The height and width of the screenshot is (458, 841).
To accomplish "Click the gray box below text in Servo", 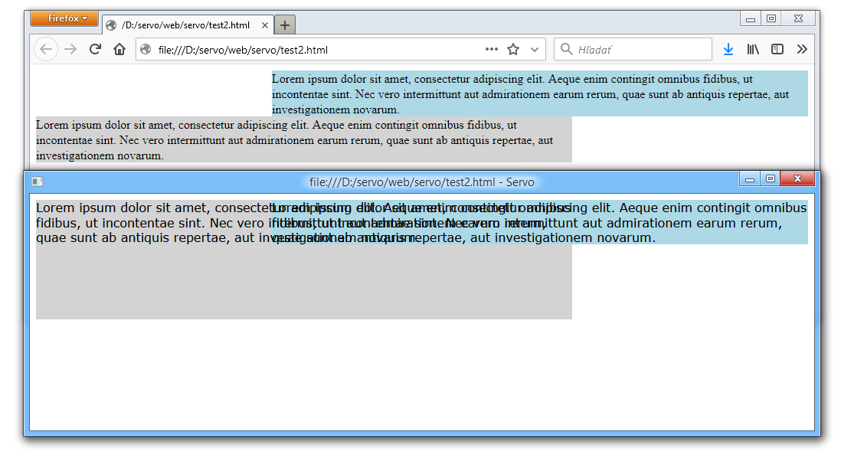I will point(303,282).
